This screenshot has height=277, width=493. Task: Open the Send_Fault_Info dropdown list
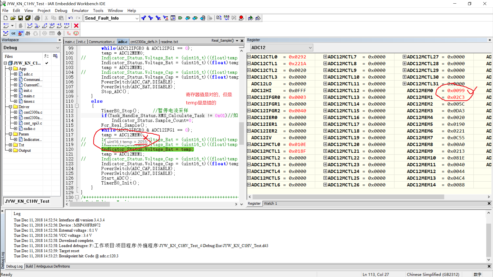tap(137, 18)
